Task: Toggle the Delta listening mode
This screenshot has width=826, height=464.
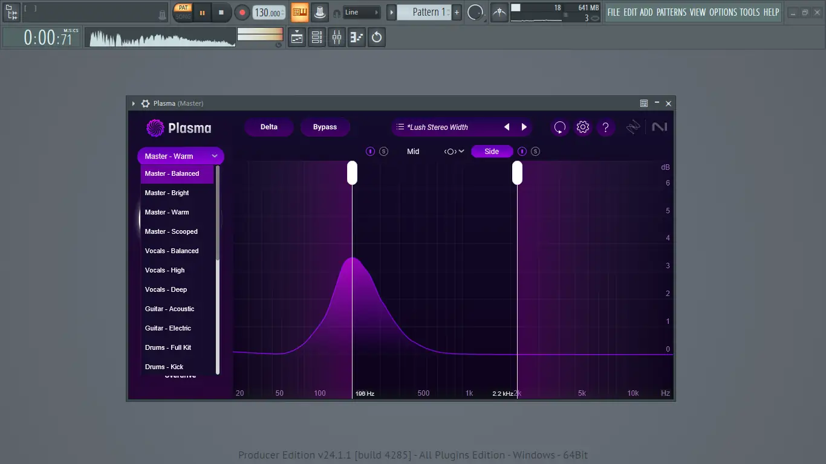Action: click(269, 127)
